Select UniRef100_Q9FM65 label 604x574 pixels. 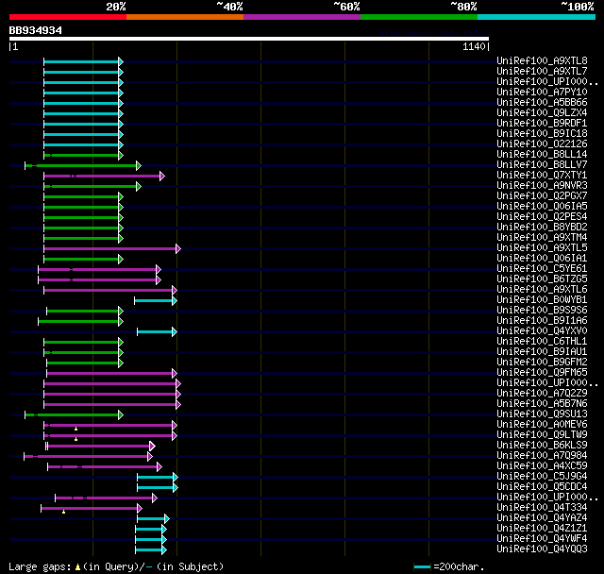542,373
